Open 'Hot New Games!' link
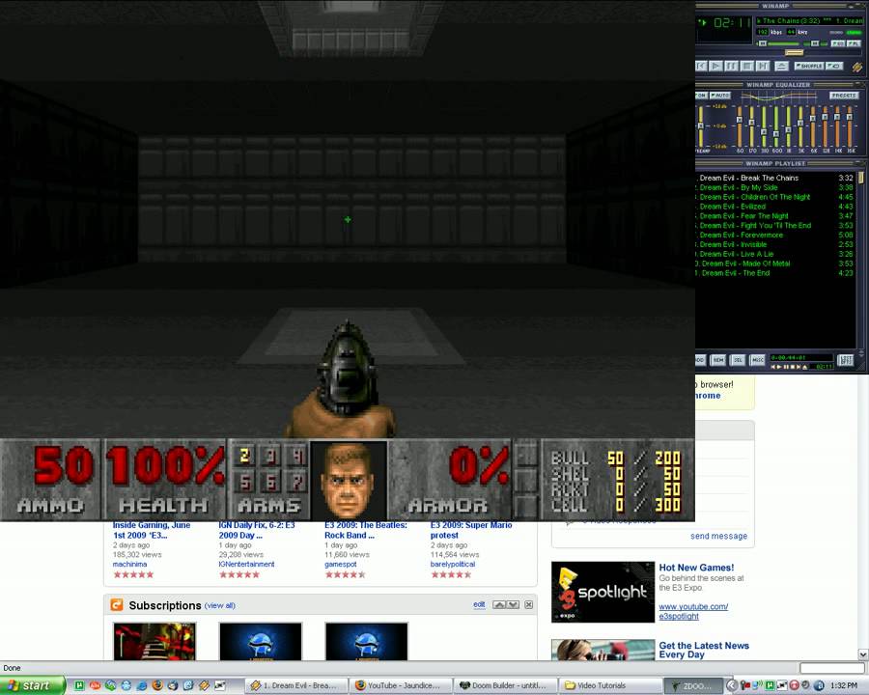Viewport: 869px width, 695px height. tap(696, 568)
